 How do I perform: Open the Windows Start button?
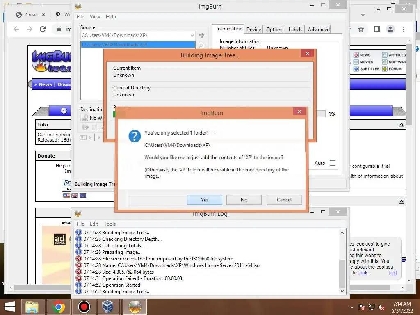(x=10, y=307)
